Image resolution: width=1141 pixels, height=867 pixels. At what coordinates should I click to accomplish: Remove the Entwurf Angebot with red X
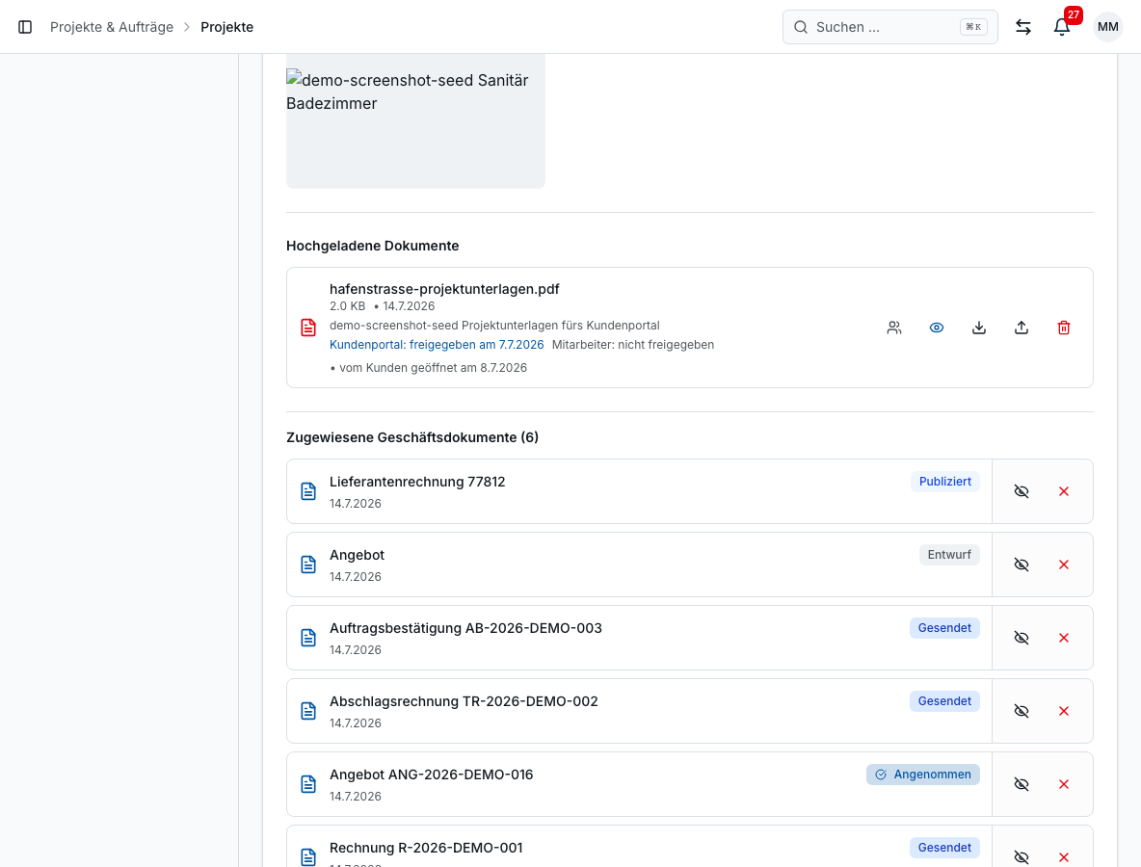tap(1064, 565)
